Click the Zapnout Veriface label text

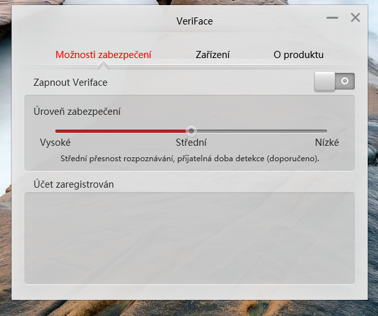70,83
